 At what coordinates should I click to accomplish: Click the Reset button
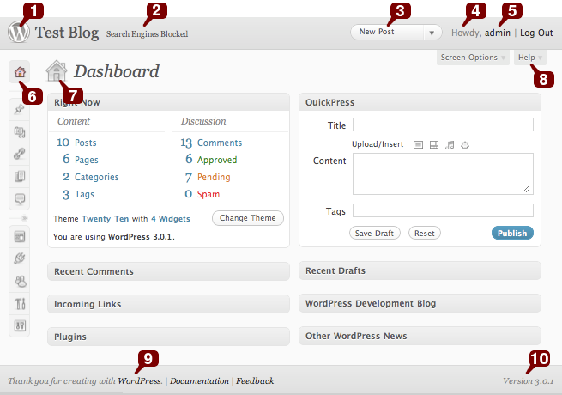click(x=425, y=233)
